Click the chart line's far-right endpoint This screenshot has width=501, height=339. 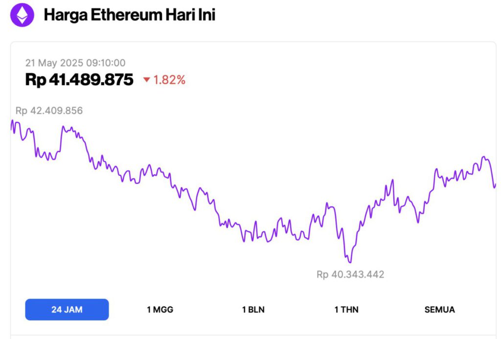[496, 184]
